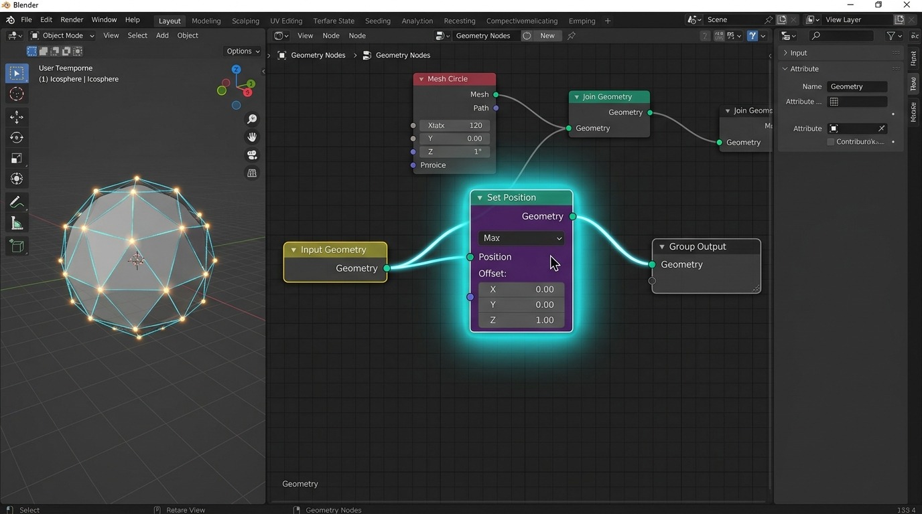Add a new workspace tab
Image resolution: width=922 pixels, height=514 pixels.
point(608,21)
